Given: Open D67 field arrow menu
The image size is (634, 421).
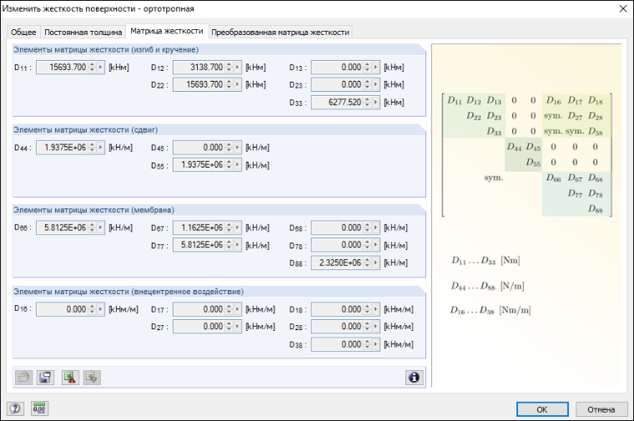Looking at the screenshot, I should [x=238, y=228].
